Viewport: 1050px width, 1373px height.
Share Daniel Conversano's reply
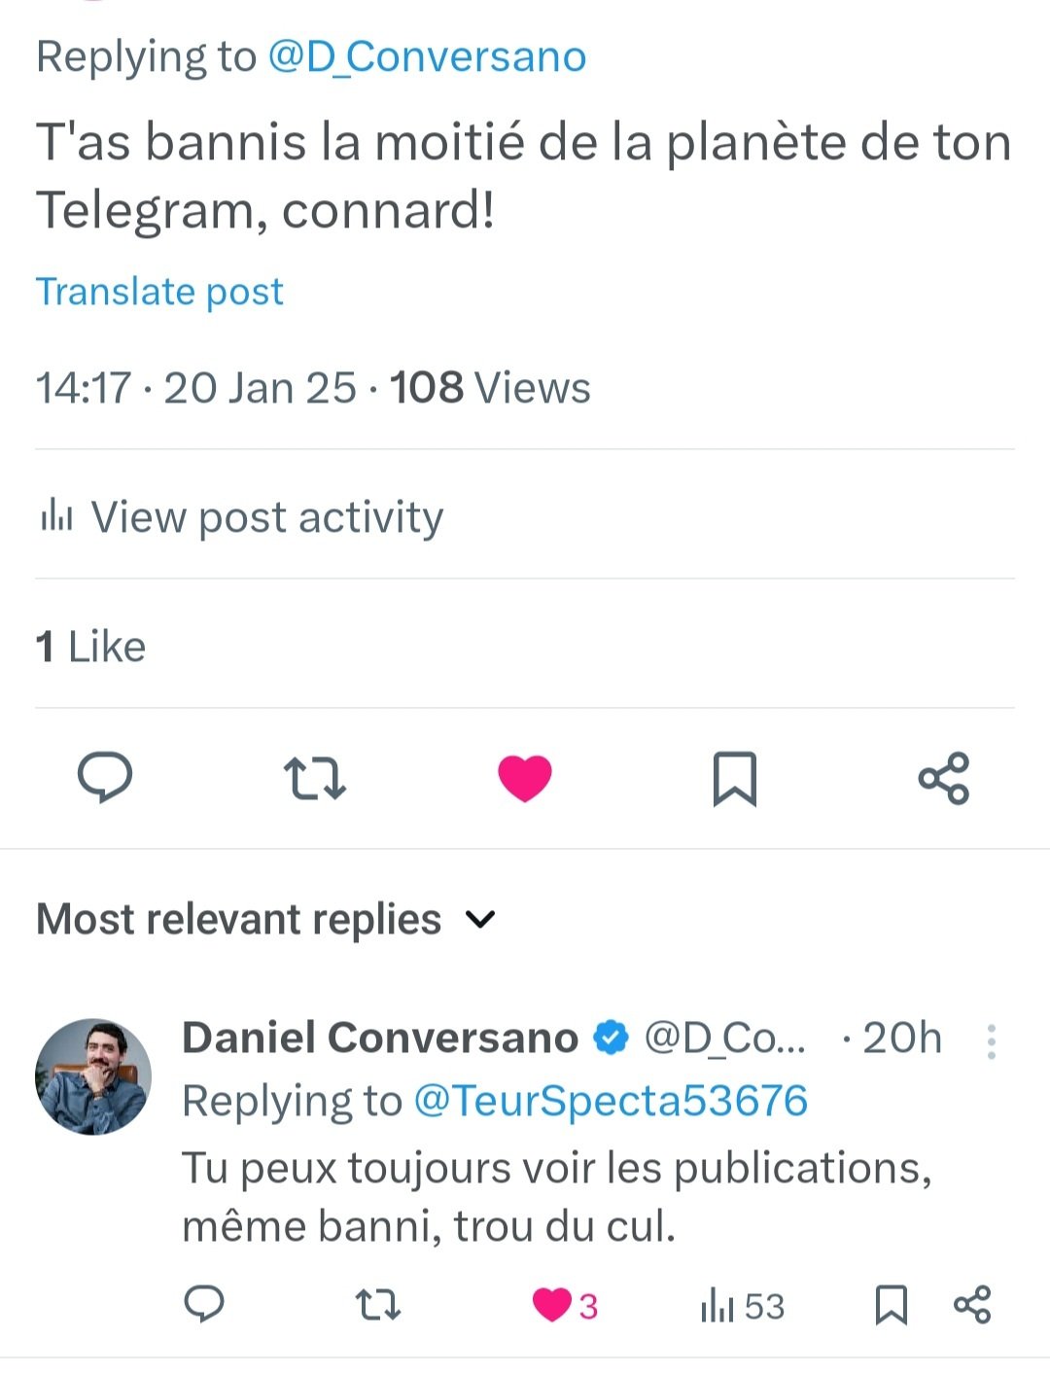972,1304
